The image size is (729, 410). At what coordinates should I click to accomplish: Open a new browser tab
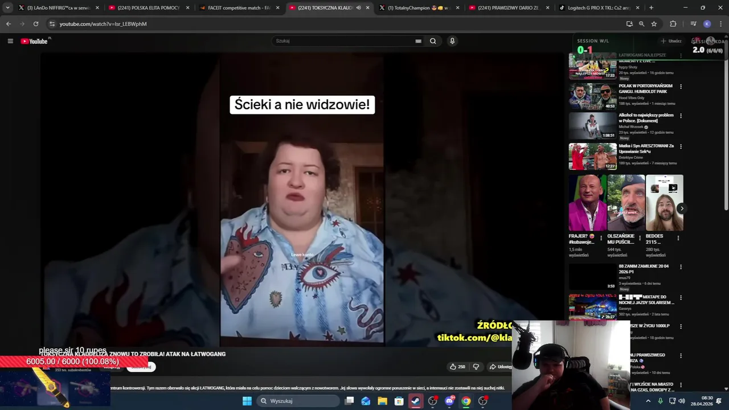point(651,7)
